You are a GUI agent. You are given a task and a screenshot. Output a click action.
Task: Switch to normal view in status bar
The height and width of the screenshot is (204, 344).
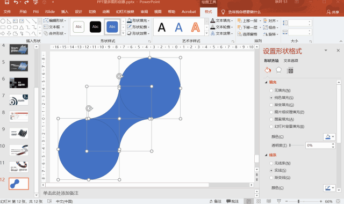248,201
